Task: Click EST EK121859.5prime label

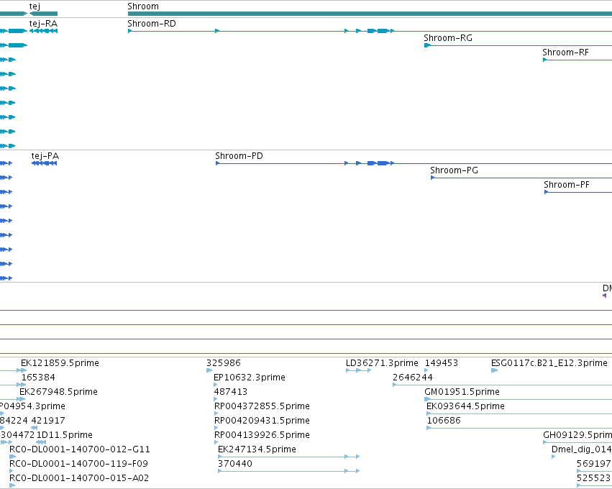Action: click(60, 363)
